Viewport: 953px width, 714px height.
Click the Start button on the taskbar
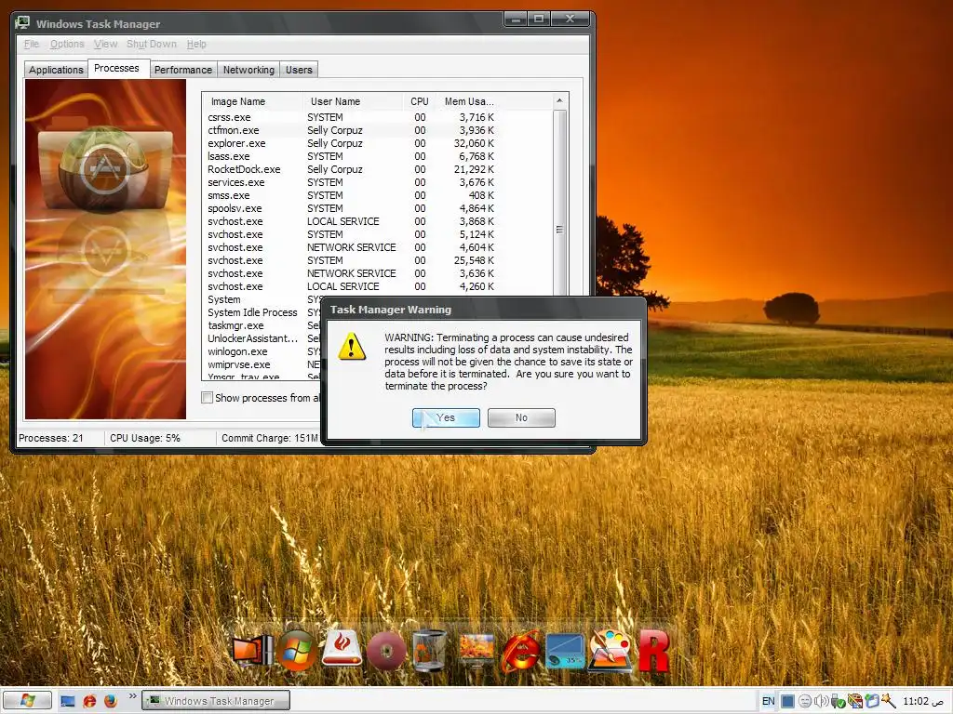27,701
